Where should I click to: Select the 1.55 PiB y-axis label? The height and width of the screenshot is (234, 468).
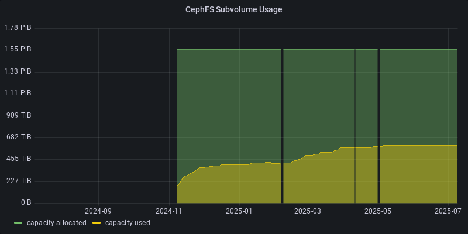coord(18,50)
